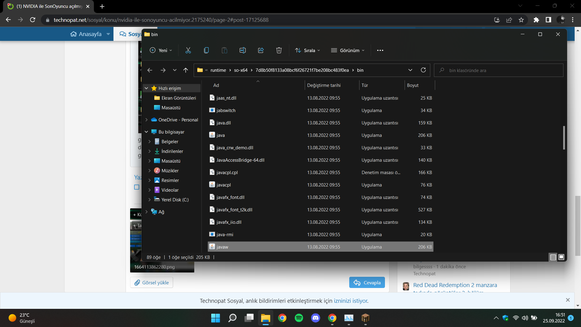Go up one folder level
Screen dimensions: 581x327
185,70
